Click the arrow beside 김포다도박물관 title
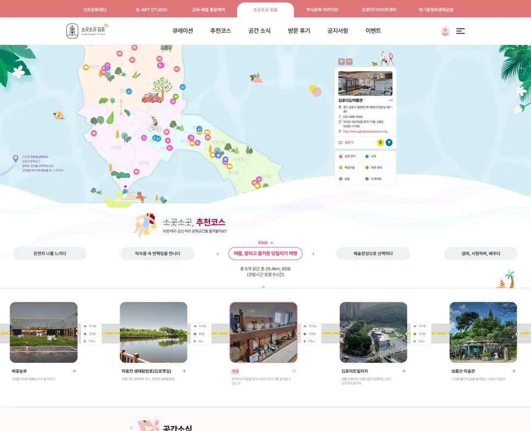 pos(390,101)
